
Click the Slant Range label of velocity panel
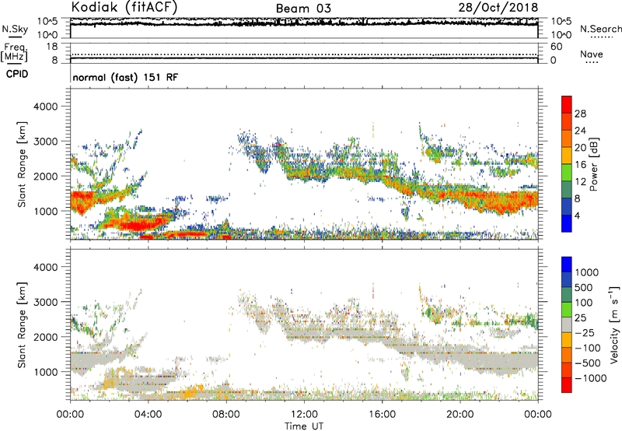point(22,324)
